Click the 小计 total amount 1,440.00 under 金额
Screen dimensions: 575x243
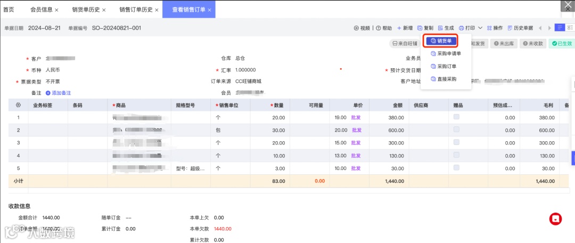[x=394, y=181]
